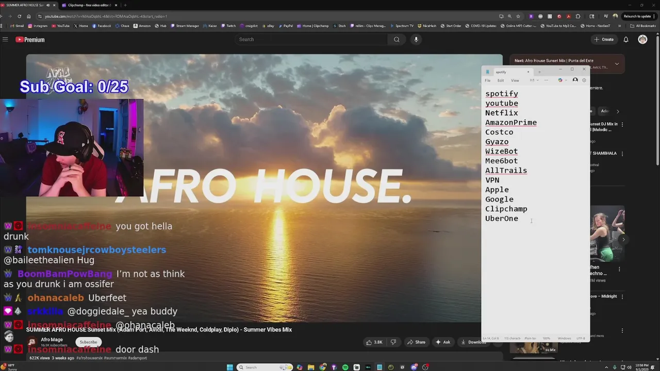Click the browser address bar
This screenshot has width=660, height=371.
point(268,16)
